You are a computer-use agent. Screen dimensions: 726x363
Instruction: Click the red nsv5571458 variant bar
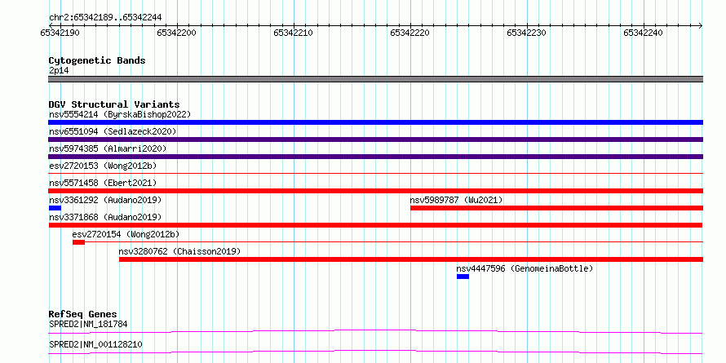pyautogui.click(x=375, y=191)
